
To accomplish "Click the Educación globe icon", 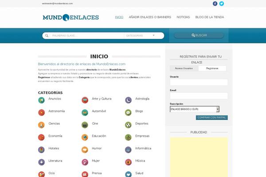I will [85, 137].
